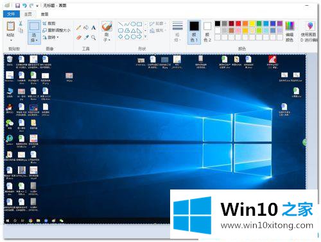Viewport: 321px width, 242px height.
Task: Select the Fill with color bucket
Action: (x=86, y=28)
